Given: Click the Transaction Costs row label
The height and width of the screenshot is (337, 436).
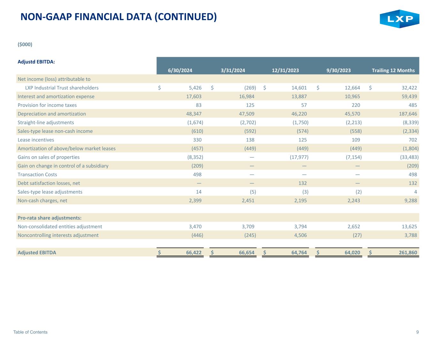Looking at the screenshot, I should (x=37, y=174).
